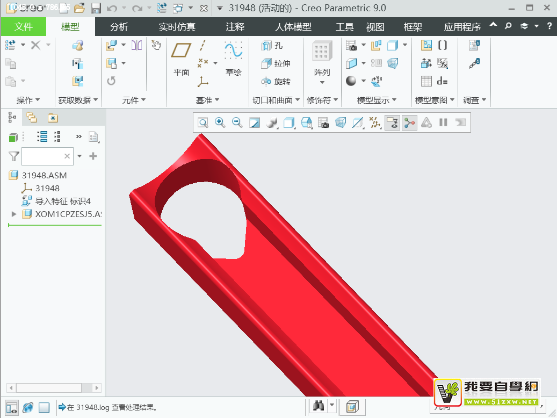The width and height of the screenshot is (557, 418).
Task: Toggle the spin center display button
Action: 409,122
